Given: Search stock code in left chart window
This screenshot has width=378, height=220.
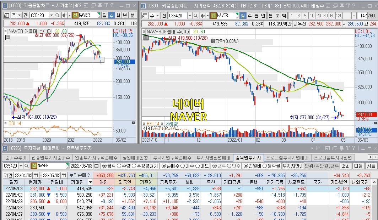Looking at the screenshot, I should (58, 15).
